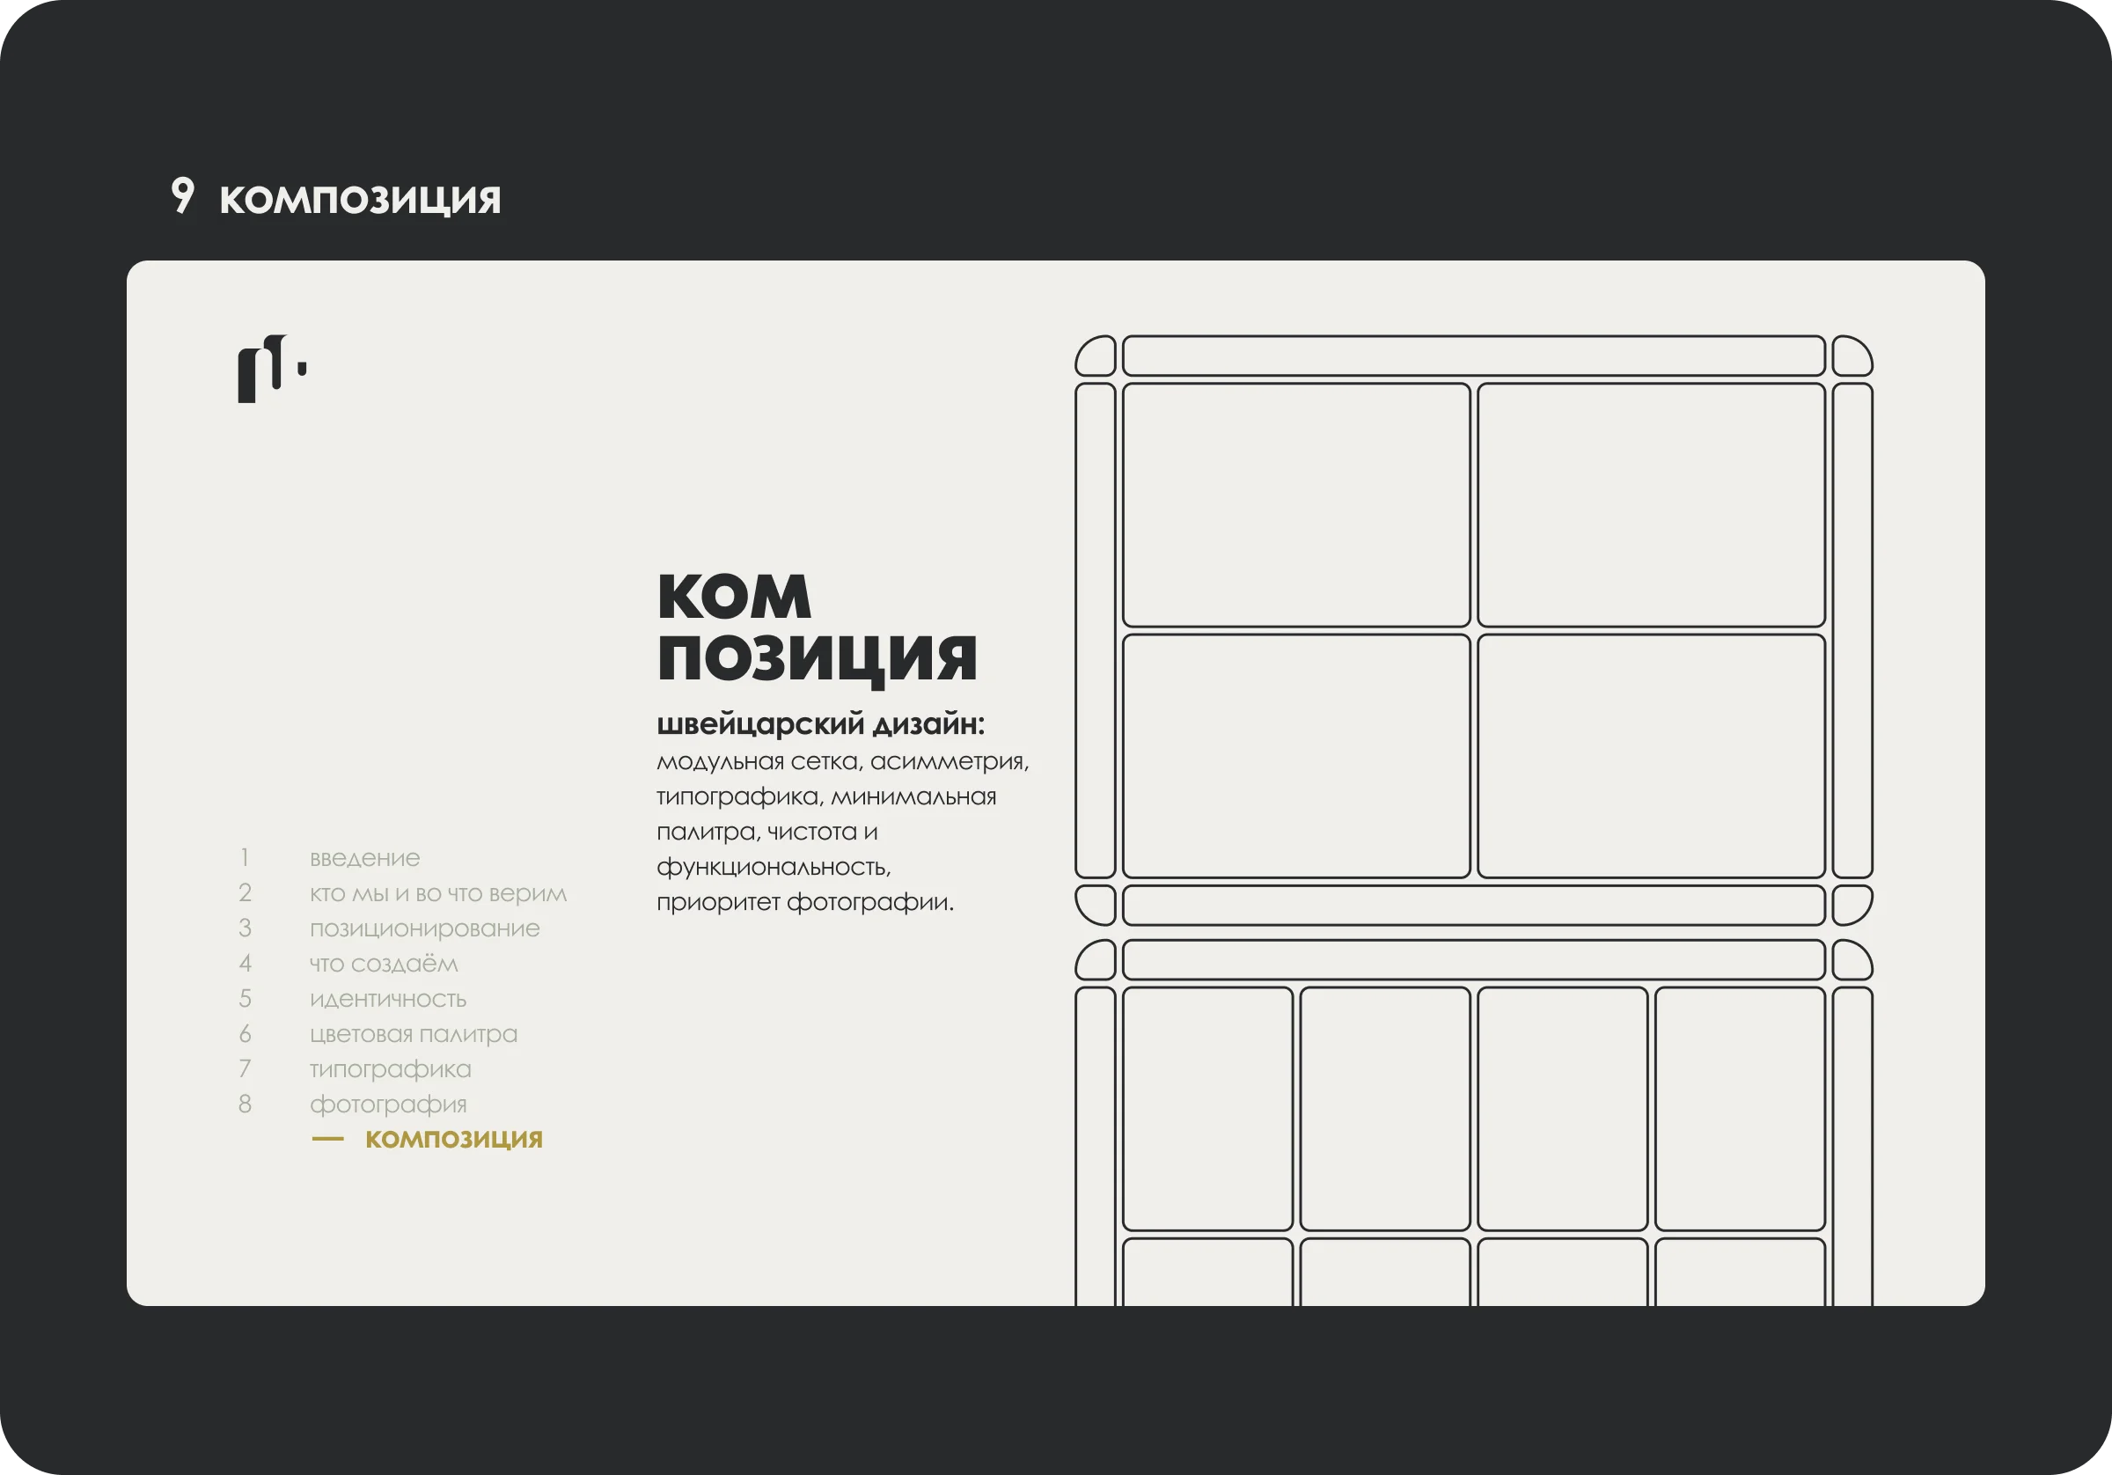This screenshot has width=2112, height=1475.
Task: Open the 'введение' section link
Action: pyautogui.click(x=364, y=857)
